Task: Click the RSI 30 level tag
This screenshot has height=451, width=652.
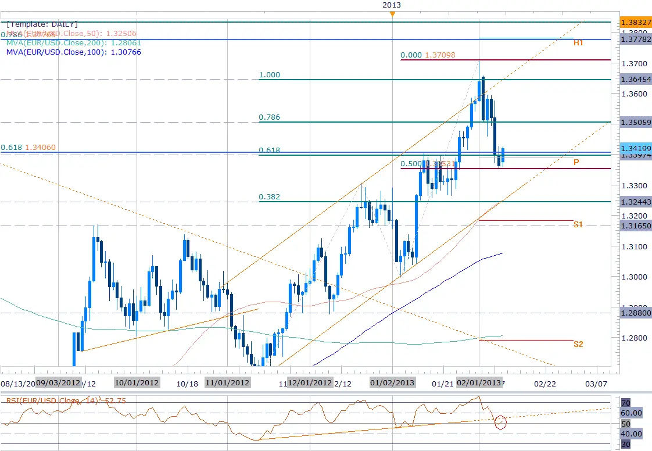Action: tap(626, 445)
